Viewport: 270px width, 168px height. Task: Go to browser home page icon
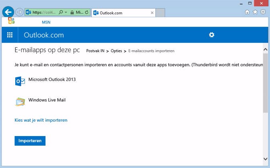(x=247, y=12)
